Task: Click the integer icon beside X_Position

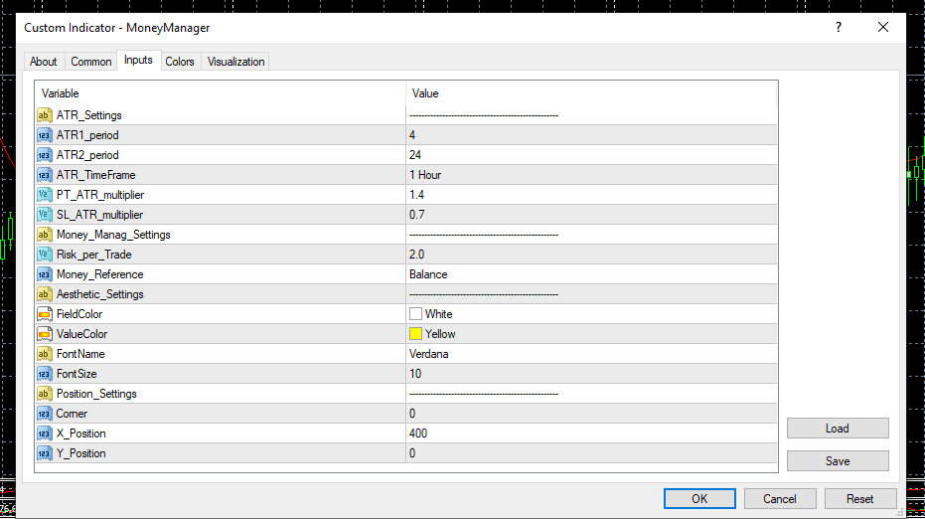Action: tap(45, 433)
